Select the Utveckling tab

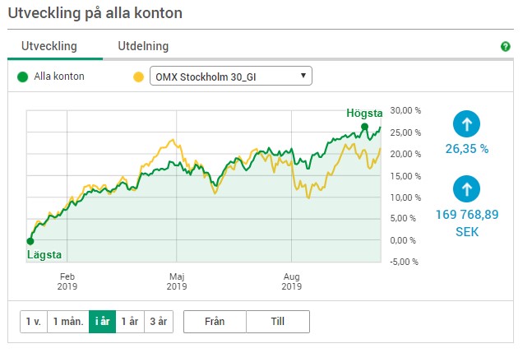[x=49, y=46]
